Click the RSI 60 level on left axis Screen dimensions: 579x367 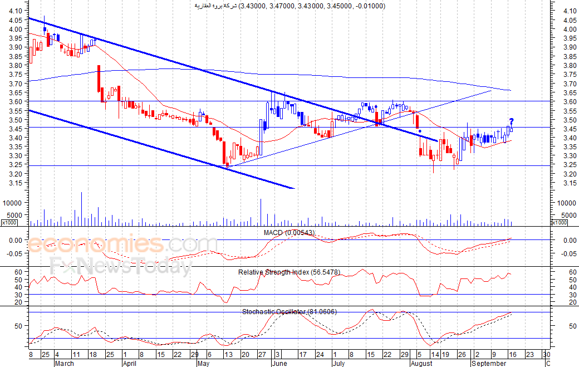point(18,272)
